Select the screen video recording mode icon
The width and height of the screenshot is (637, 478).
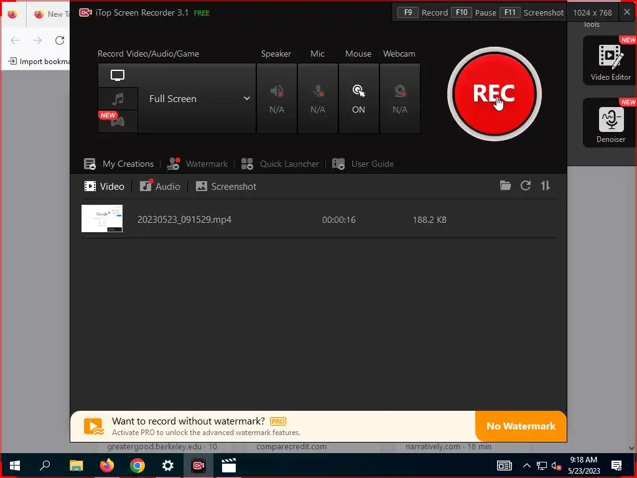118,75
